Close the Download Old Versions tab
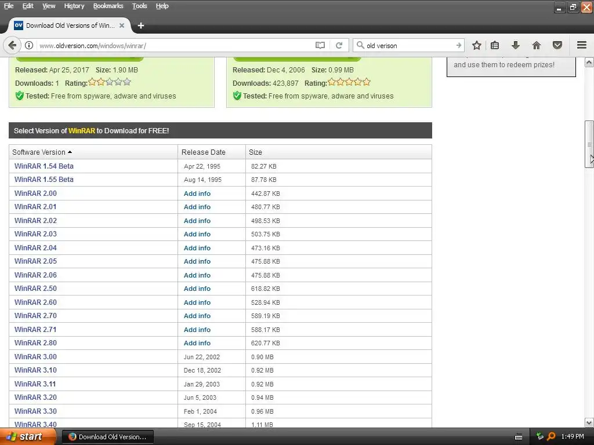Screen dimensions: 594x445 tap(122, 25)
